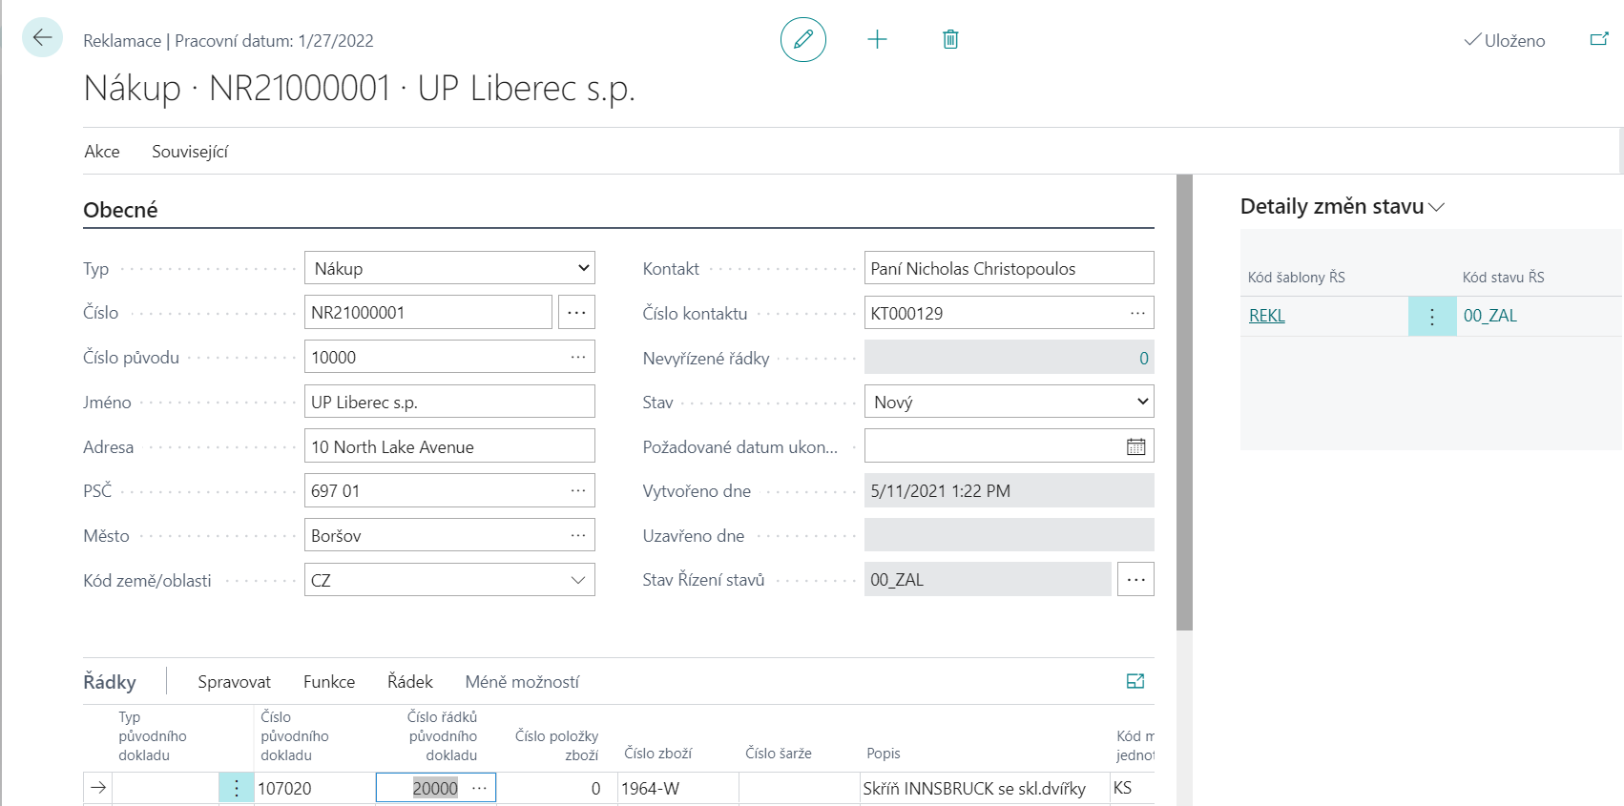This screenshot has width=1624, height=806.
Task: Click the trash delete icon
Action: point(950,39)
